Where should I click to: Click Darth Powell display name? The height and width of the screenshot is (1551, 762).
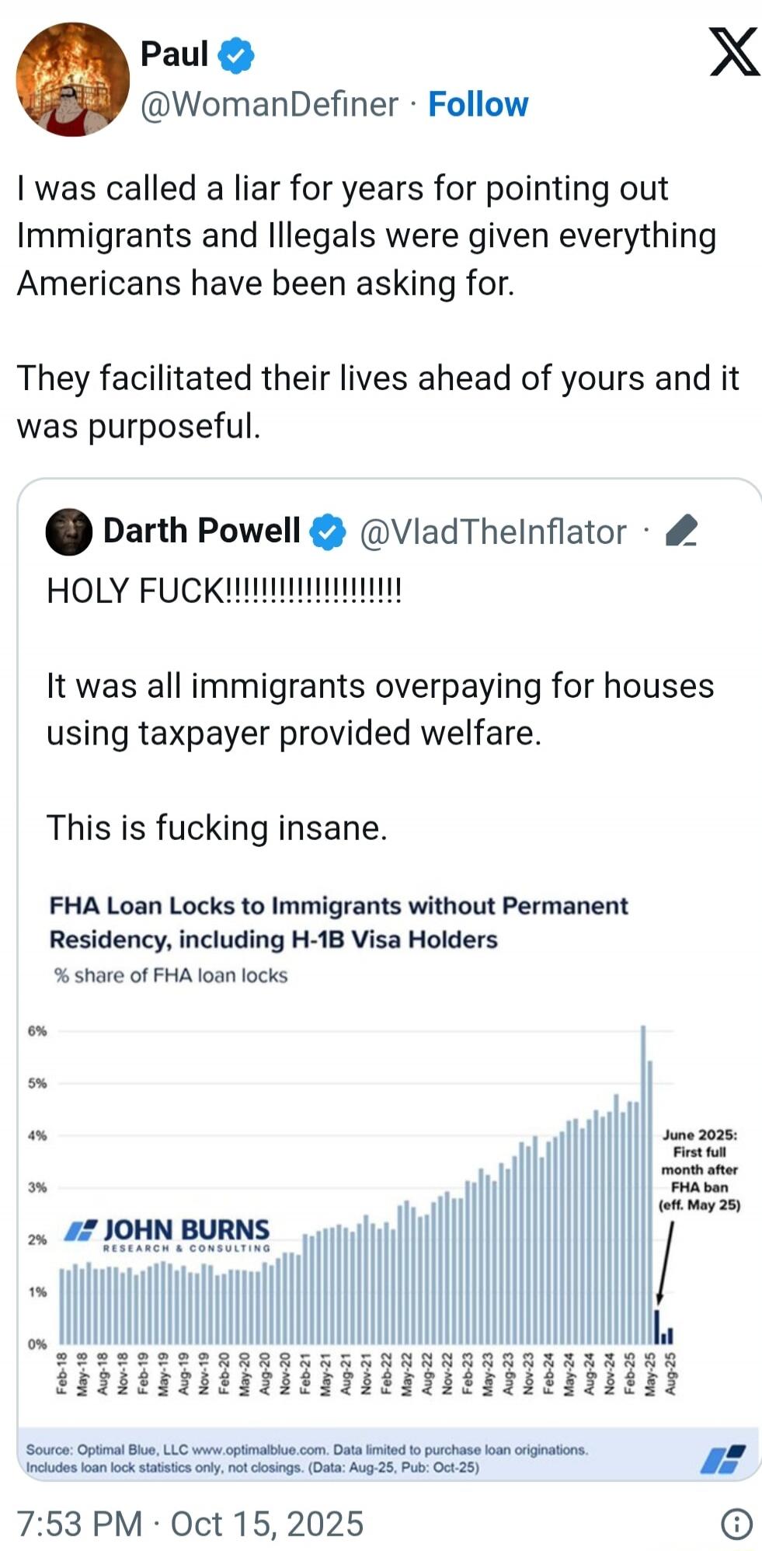click(x=201, y=531)
